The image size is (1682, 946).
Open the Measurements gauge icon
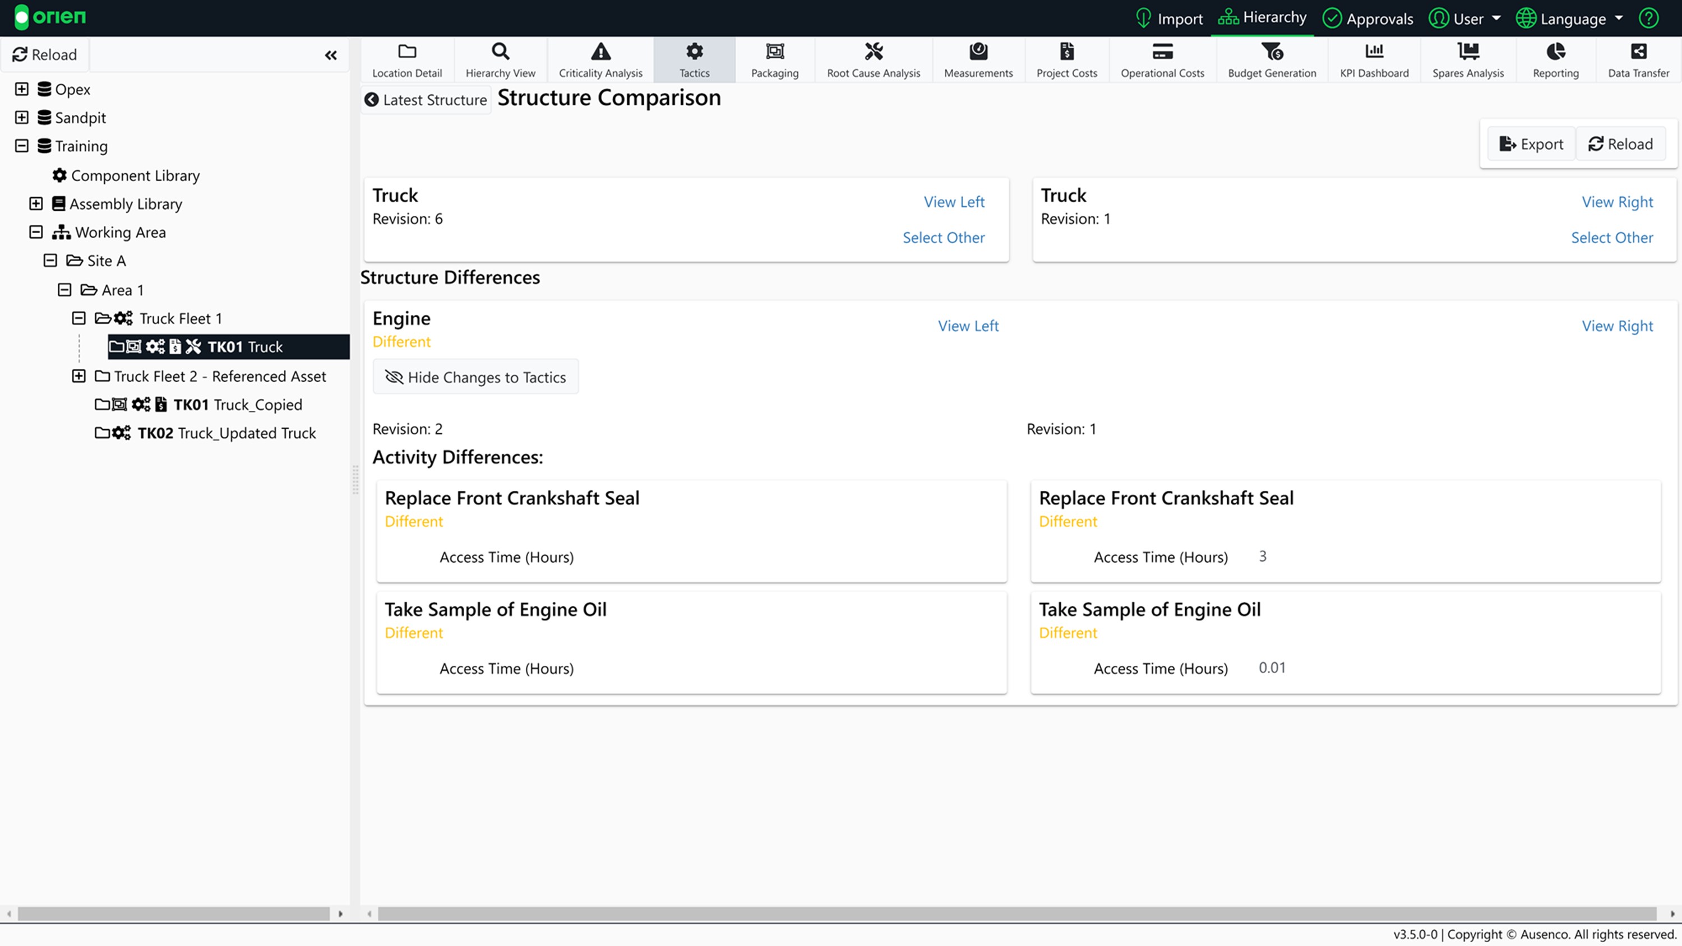(x=977, y=51)
